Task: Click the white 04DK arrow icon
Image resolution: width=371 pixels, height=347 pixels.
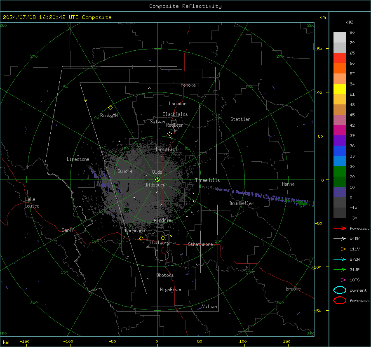Action: [340, 238]
